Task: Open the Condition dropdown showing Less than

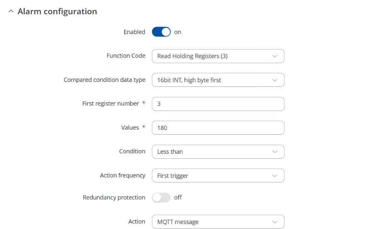Action: [218, 152]
